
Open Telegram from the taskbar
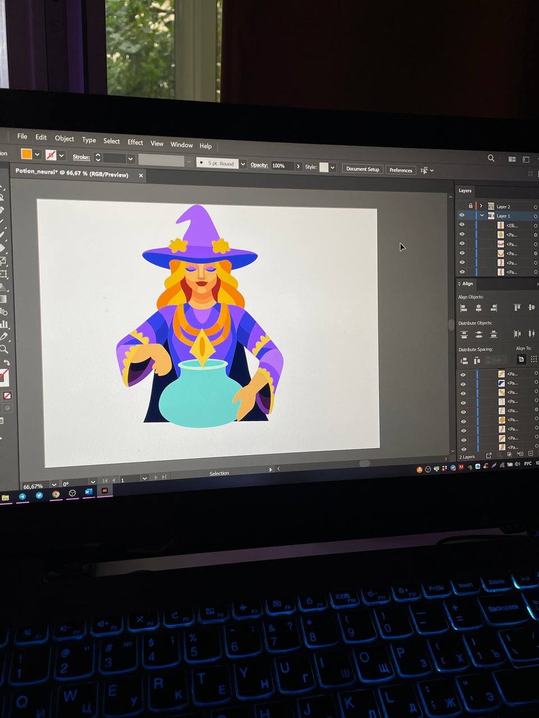coord(22,497)
